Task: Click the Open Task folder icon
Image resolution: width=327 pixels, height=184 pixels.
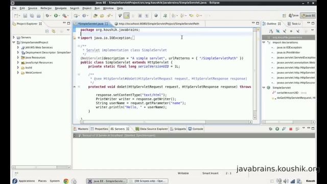Action: pos(102,16)
